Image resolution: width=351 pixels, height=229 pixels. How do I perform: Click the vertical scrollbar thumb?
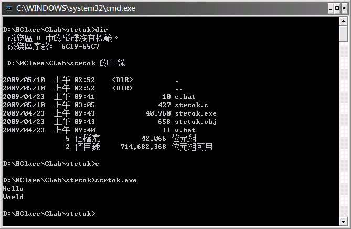[343, 35]
